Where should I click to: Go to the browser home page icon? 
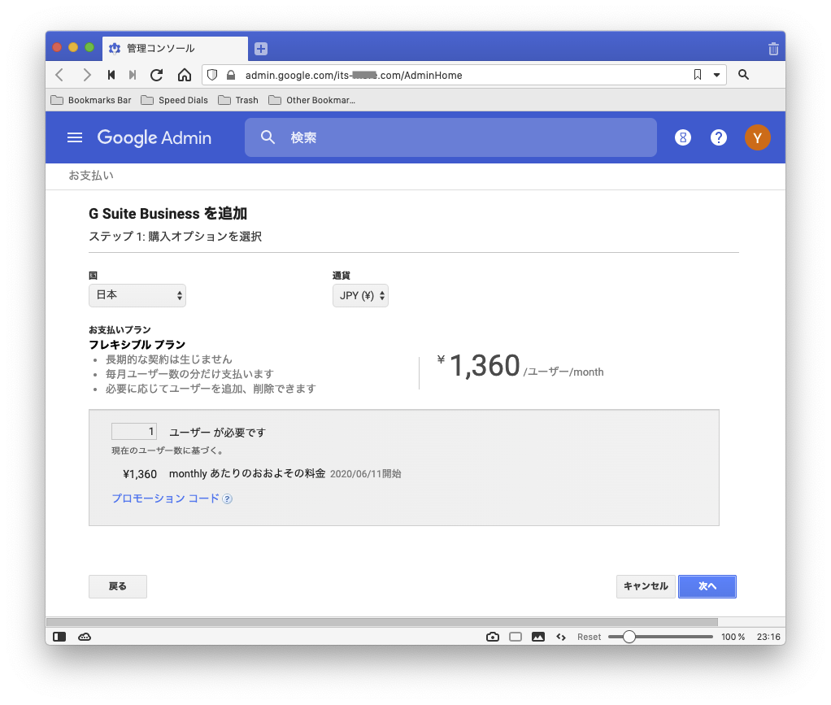(185, 75)
